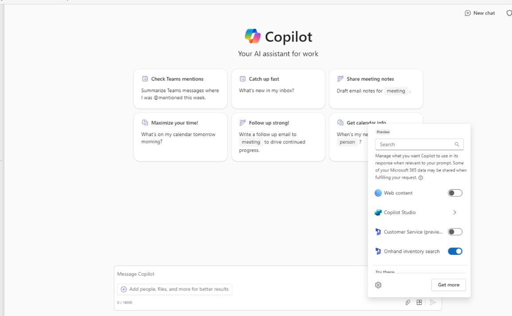The height and width of the screenshot is (316, 512).
Task: Click the Get calendar info card icon
Action: click(340, 122)
